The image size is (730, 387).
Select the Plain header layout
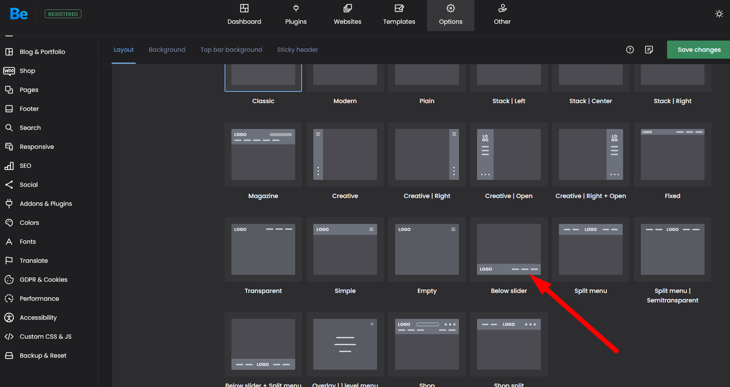[x=427, y=78]
